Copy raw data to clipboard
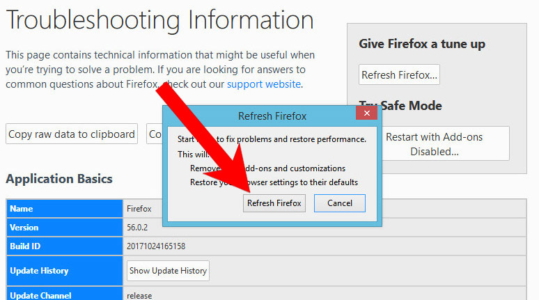The width and height of the screenshot is (539, 300). 72,134
